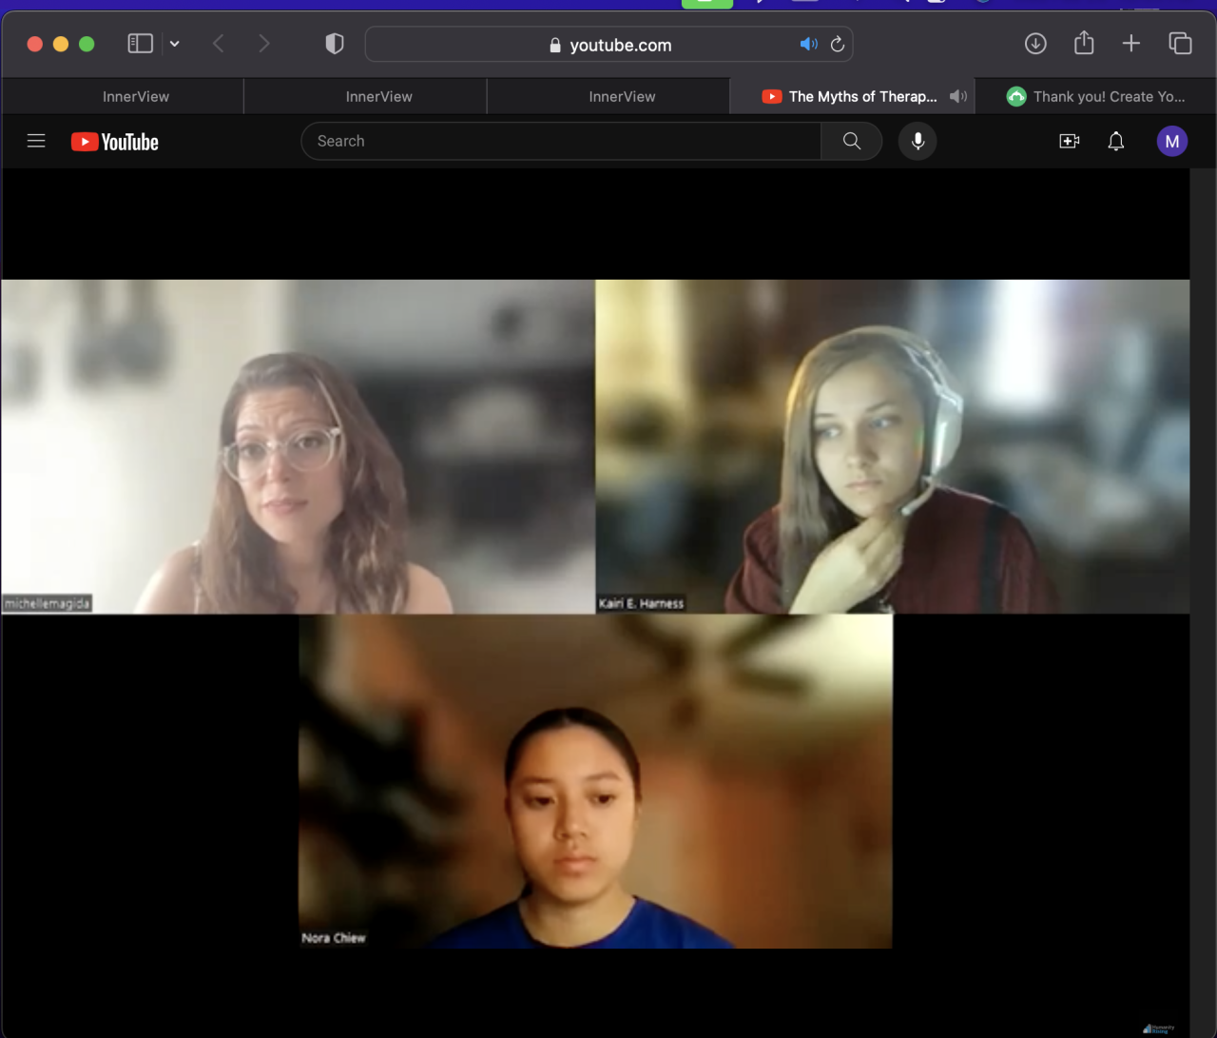Go back with the browser back arrow
The width and height of the screenshot is (1217, 1038).
pos(219,44)
